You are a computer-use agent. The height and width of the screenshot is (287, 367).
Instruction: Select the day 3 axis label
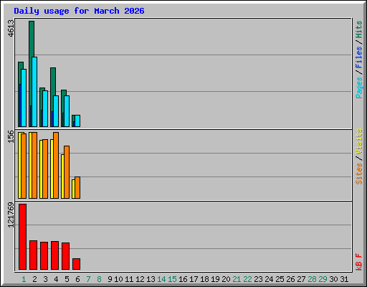point(45,279)
